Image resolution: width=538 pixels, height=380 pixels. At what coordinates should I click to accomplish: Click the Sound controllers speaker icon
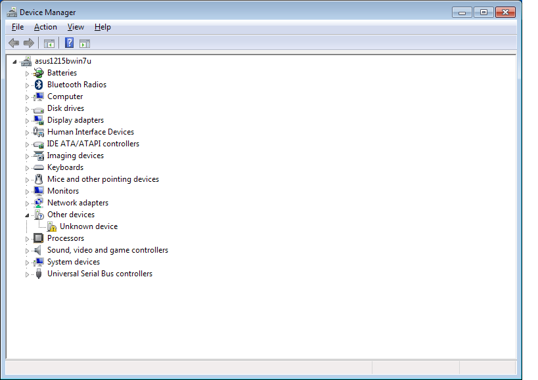[x=38, y=250]
